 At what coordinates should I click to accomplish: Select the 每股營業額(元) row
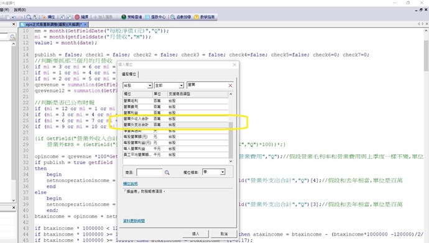coord(175,137)
